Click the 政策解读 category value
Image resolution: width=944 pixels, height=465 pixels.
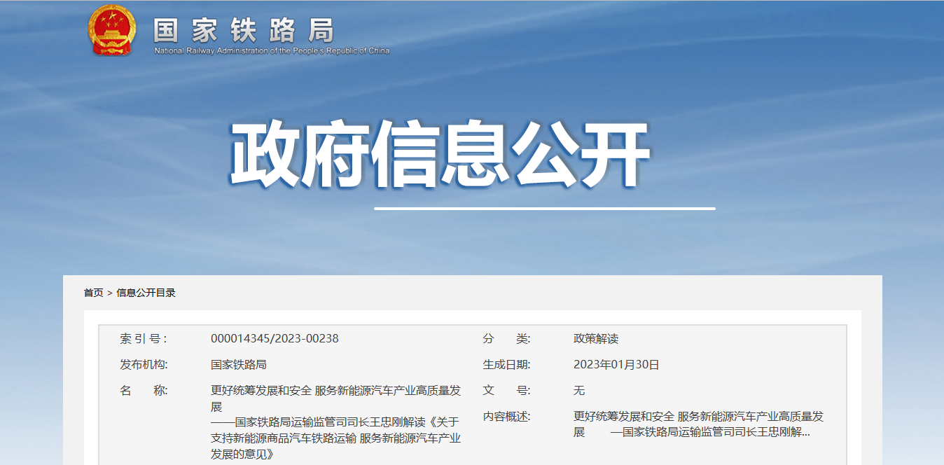pyautogui.click(x=596, y=339)
